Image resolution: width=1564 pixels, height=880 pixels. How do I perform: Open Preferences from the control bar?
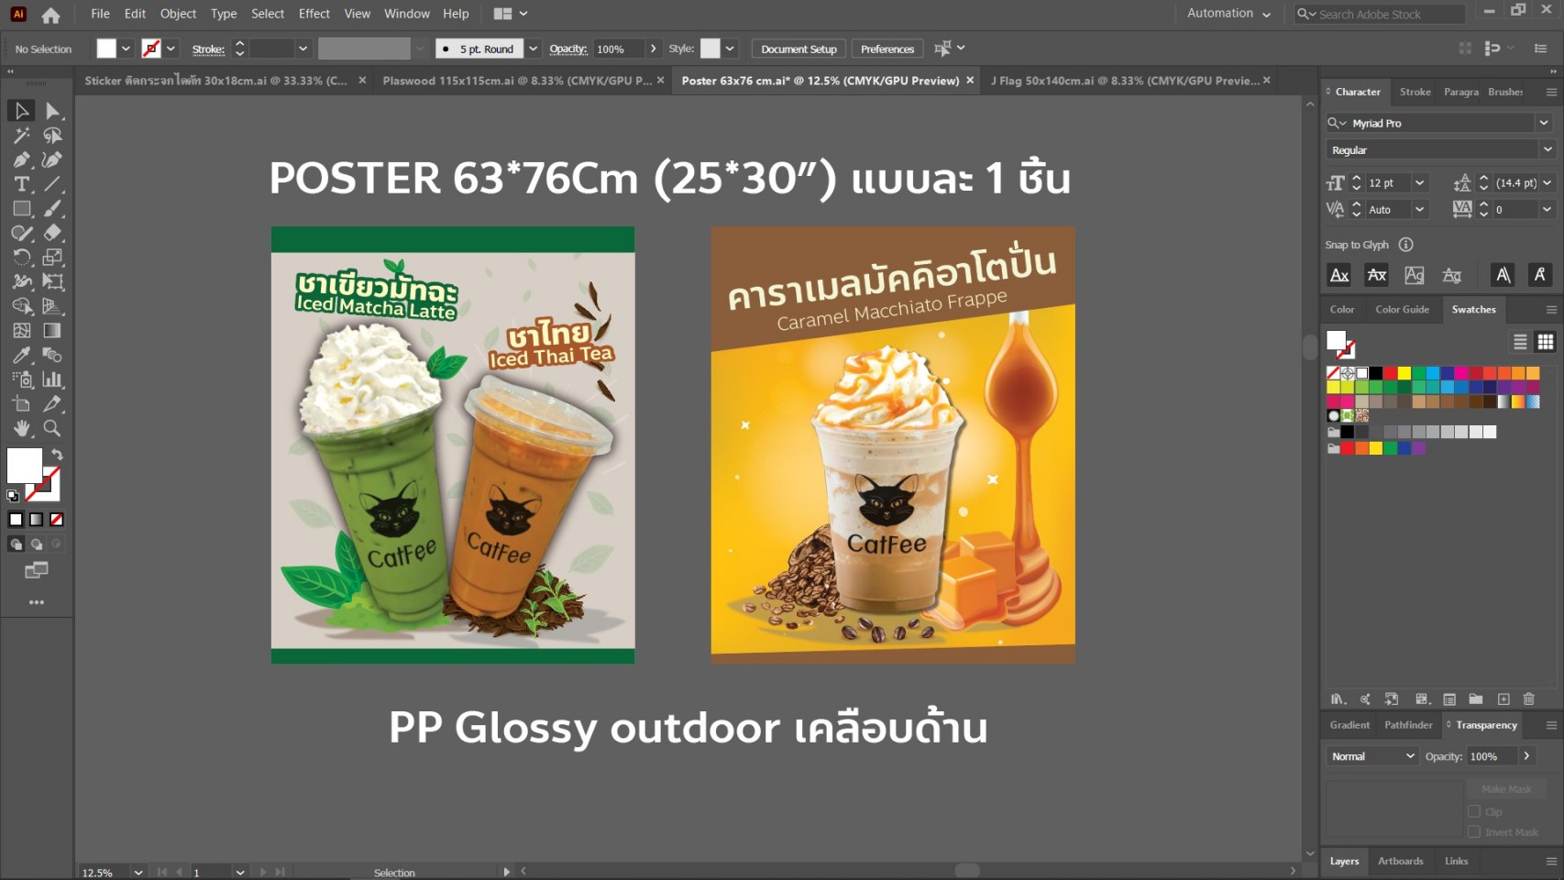click(x=886, y=49)
